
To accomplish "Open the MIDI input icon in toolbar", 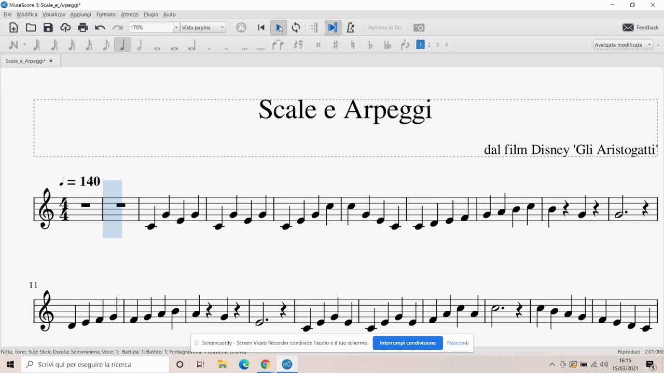I will pyautogui.click(x=241, y=27).
